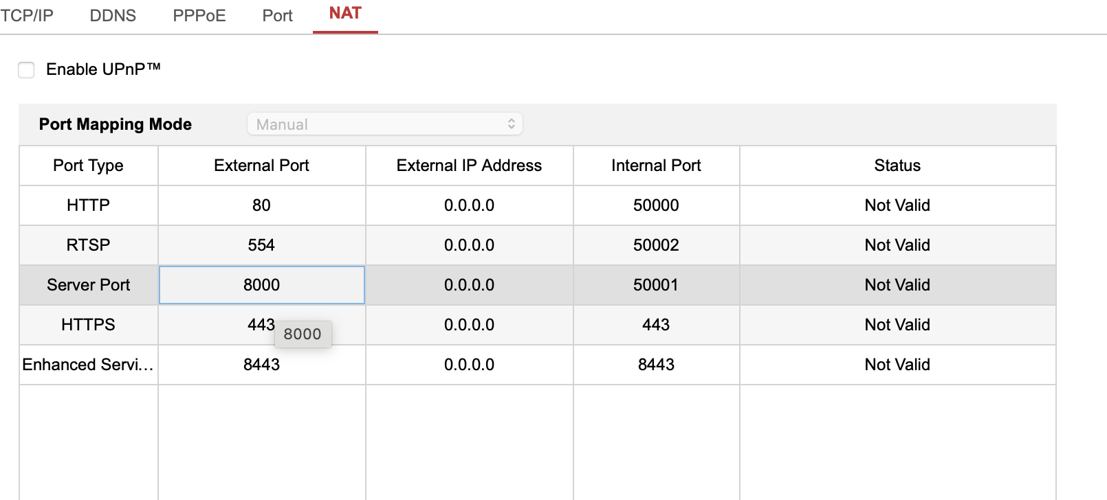
Task: Switch to the TCP/IP tab
Action: pyautogui.click(x=27, y=16)
